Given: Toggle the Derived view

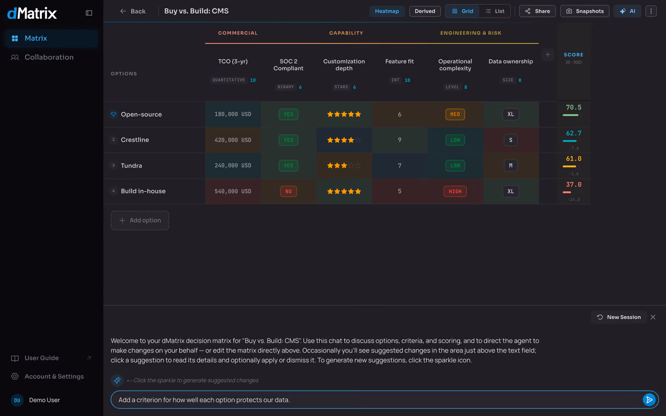Looking at the screenshot, I should [x=425, y=11].
